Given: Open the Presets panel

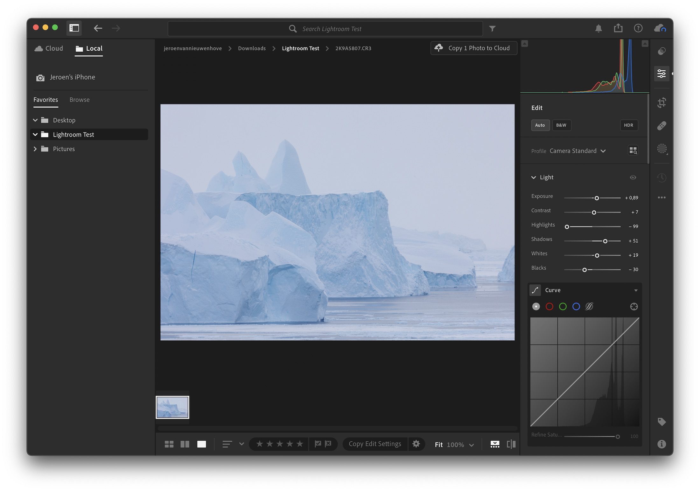Looking at the screenshot, I should coord(662,50).
